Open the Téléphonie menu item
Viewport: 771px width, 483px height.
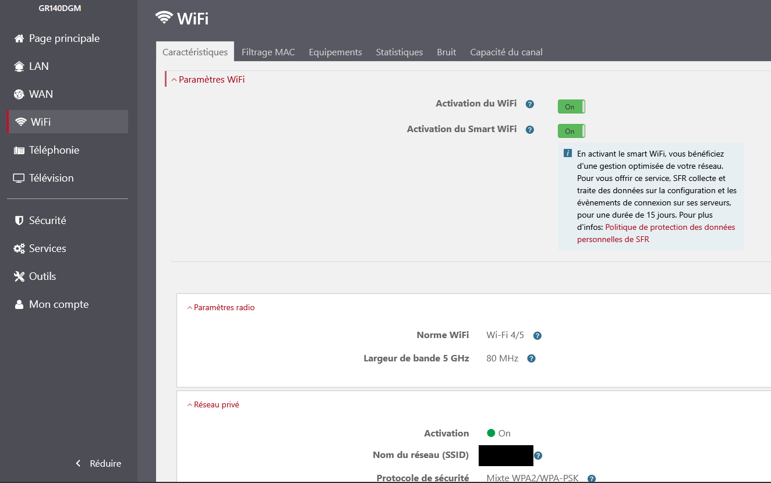click(x=54, y=150)
